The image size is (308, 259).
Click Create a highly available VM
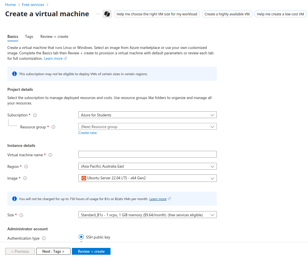pyautogui.click(x=227, y=14)
